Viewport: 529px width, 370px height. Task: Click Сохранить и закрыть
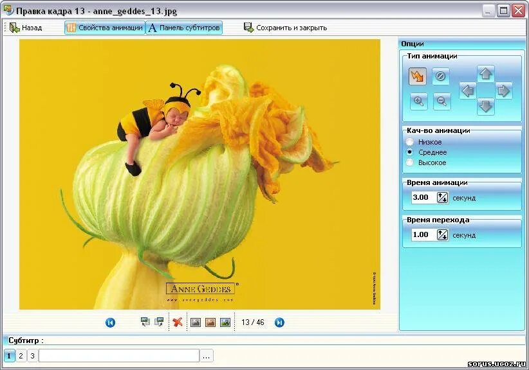286,28
